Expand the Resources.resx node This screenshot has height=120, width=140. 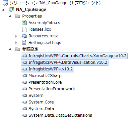(16, 36)
